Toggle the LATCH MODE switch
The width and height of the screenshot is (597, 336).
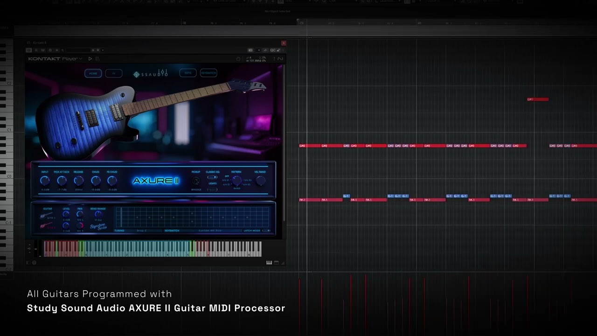click(x=266, y=231)
